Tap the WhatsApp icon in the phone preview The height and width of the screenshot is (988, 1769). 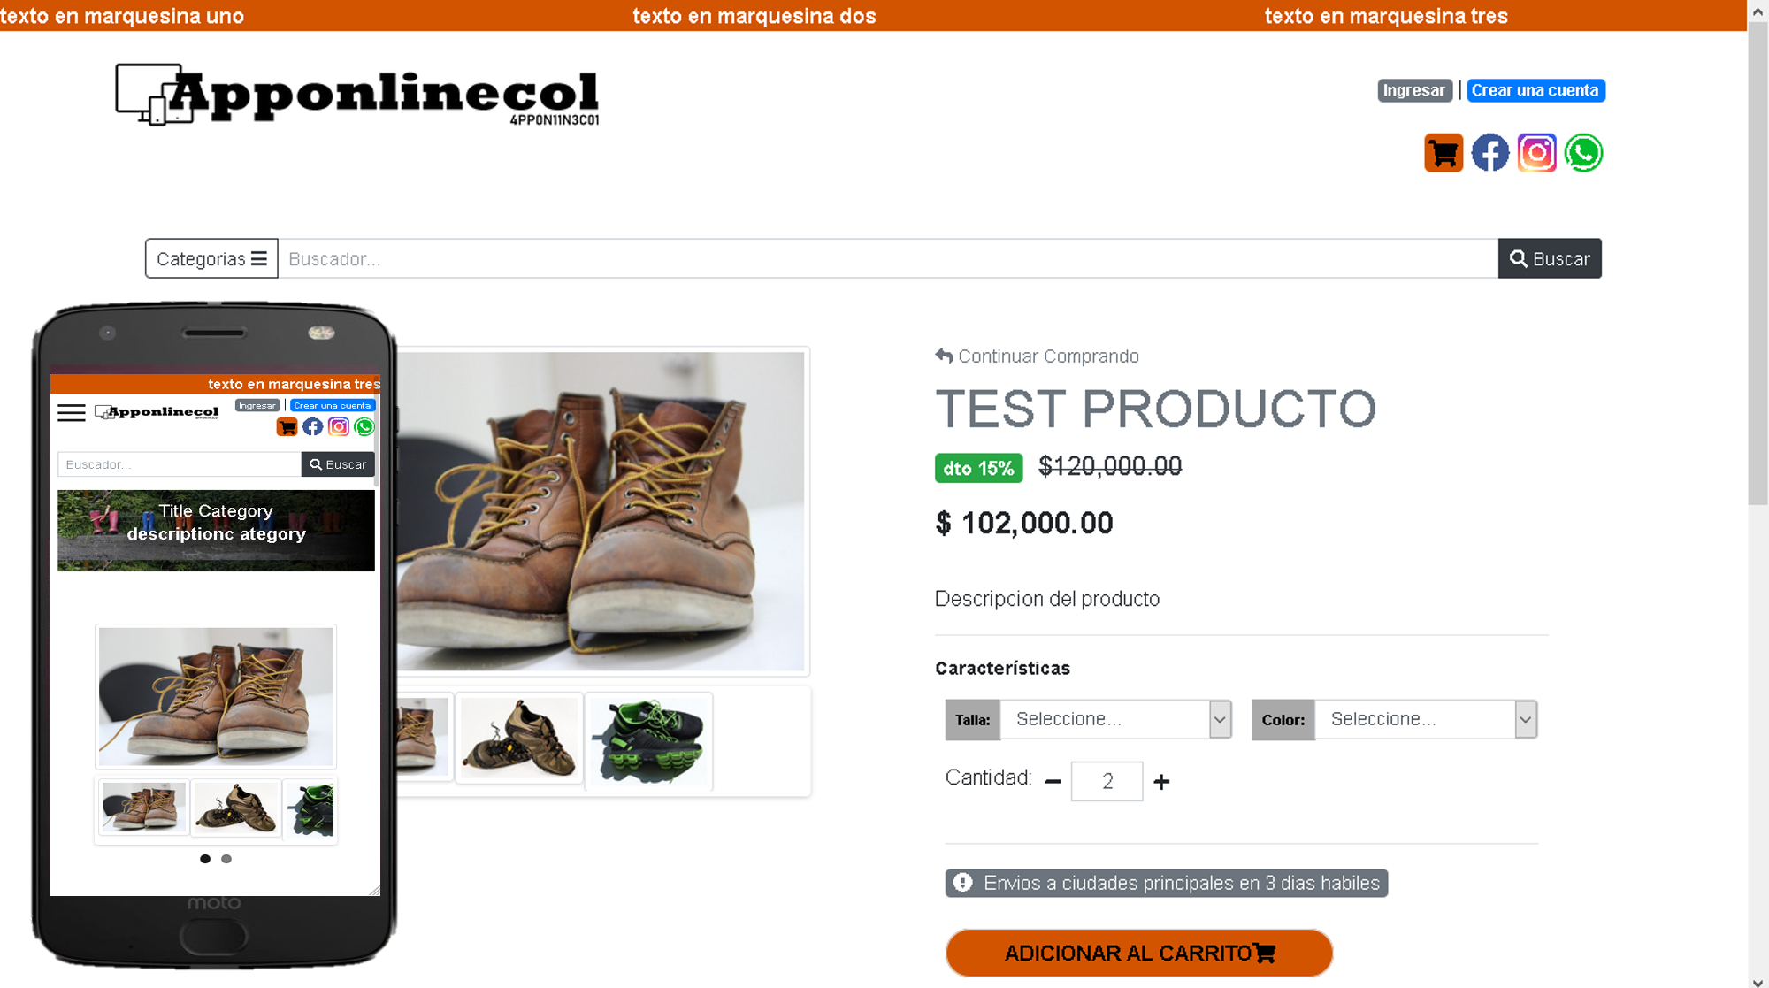[x=364, y=427]
